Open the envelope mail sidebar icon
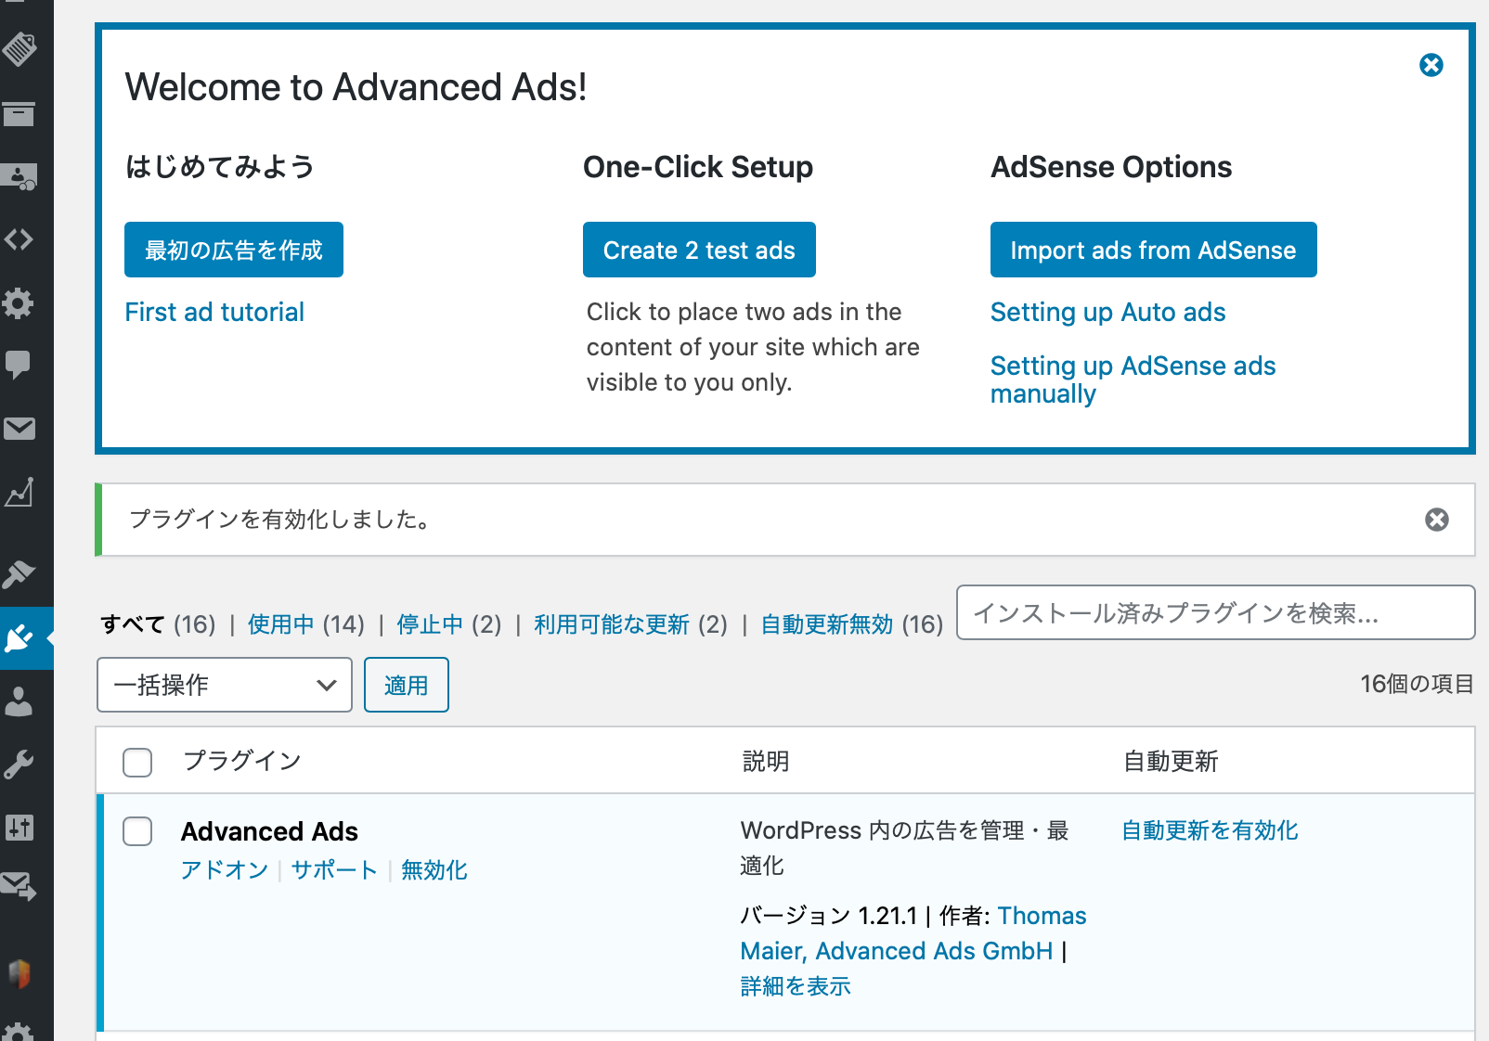The image size is (1489, 1041). (x=19, y=429)
